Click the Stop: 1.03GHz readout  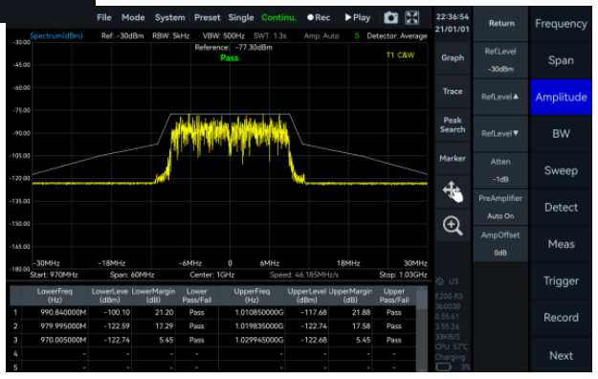coord(403,275)
